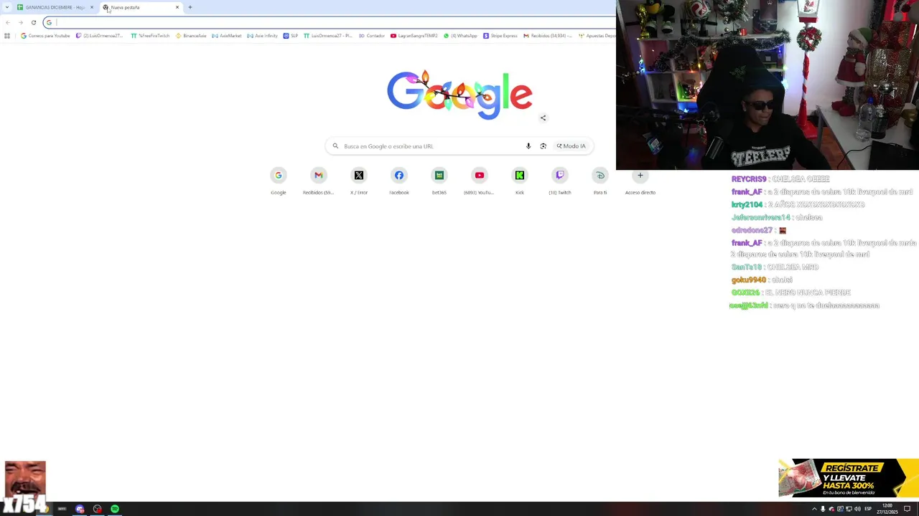Close the Nueva pestaña tab
The width and height of the screenshot is (919, 516).
tap(177, 7)
